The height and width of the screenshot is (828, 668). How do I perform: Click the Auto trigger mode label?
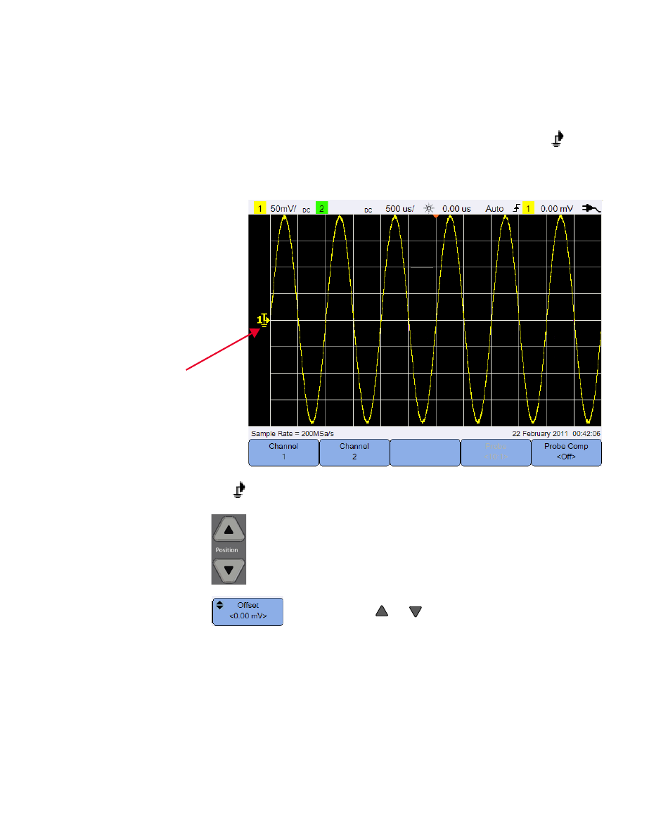[494, 209]
